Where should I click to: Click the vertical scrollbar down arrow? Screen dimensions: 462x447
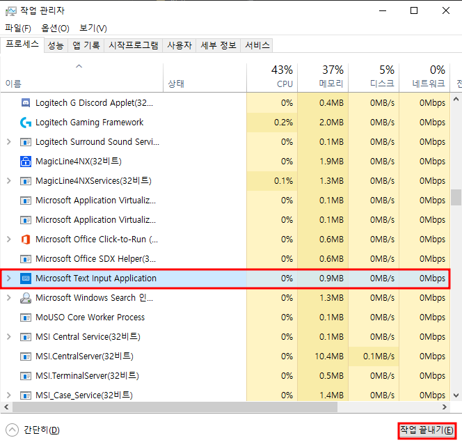click(x=456, y=395)
